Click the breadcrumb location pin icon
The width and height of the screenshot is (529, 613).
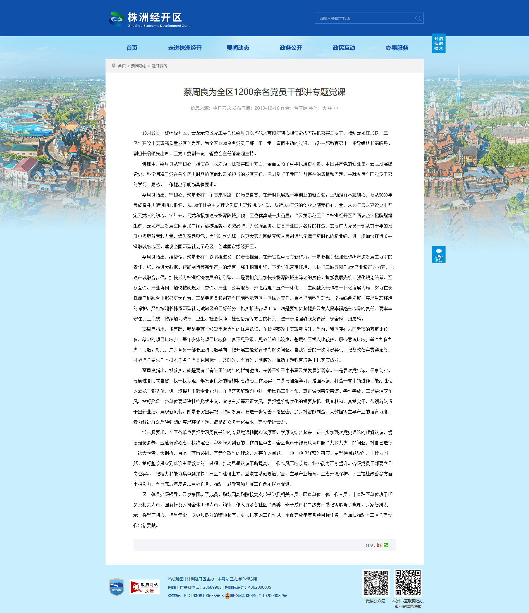click(x=114, y=66)
